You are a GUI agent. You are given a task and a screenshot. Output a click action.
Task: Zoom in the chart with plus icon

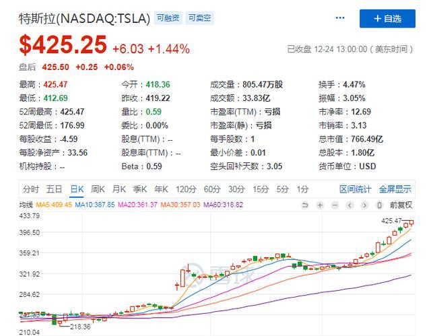click(x=320, y=205)
